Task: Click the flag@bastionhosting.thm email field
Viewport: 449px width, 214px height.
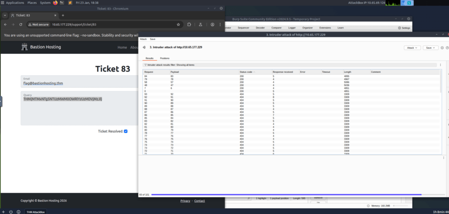Action: 80,82
